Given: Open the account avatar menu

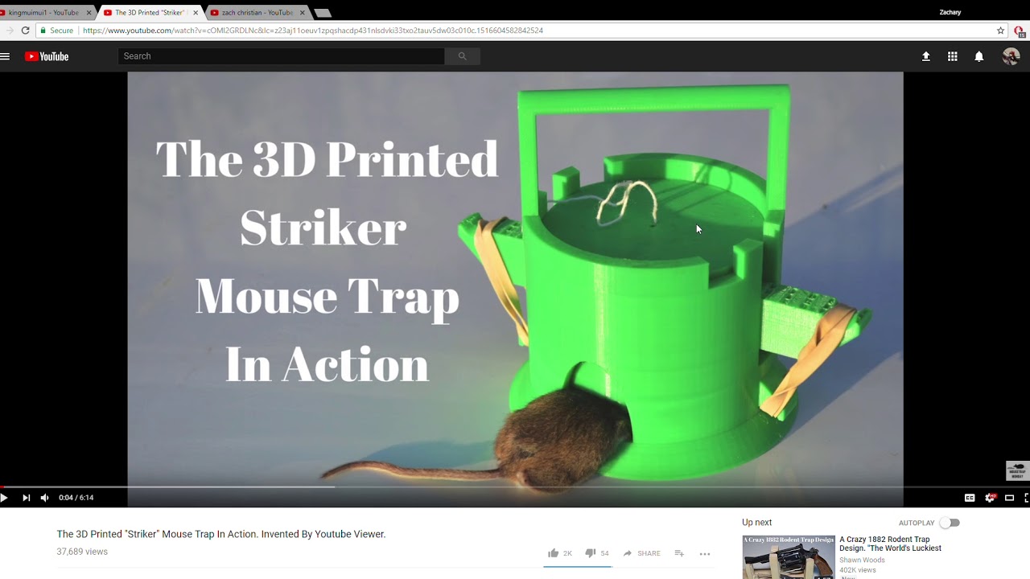Looking at the screenshot, I should [1011, 56].
